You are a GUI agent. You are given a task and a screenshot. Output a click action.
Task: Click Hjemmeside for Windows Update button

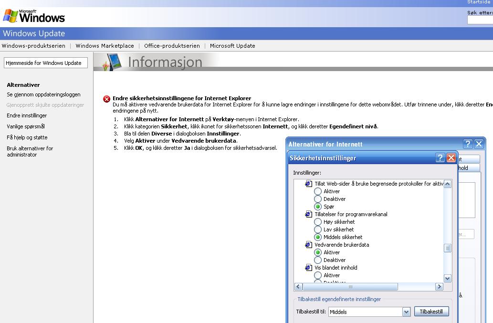(46, 63)
